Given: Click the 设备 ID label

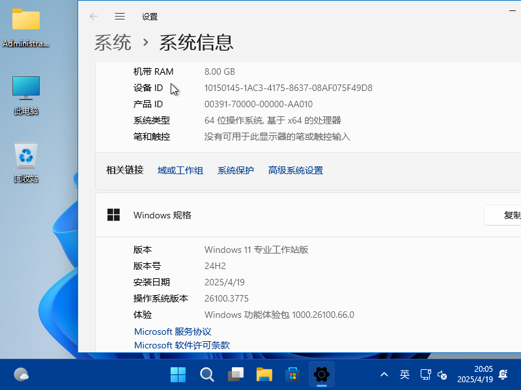Looking at the screenshot, I should pyautogui.click(x=148, y=88).
